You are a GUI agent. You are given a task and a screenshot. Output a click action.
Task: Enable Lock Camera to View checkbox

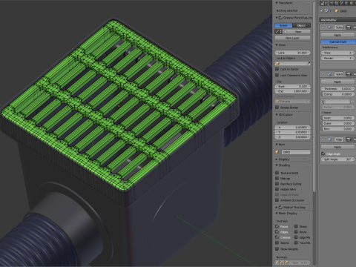[x=277, y=75]
